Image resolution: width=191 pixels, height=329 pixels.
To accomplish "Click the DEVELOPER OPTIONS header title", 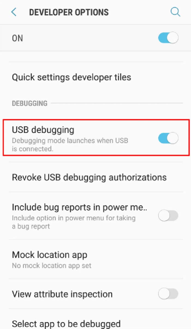I will coord(69,12).
